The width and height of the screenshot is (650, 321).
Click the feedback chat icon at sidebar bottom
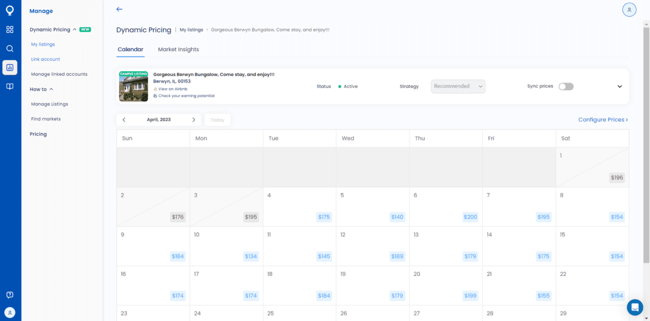[x=9, y=295]
